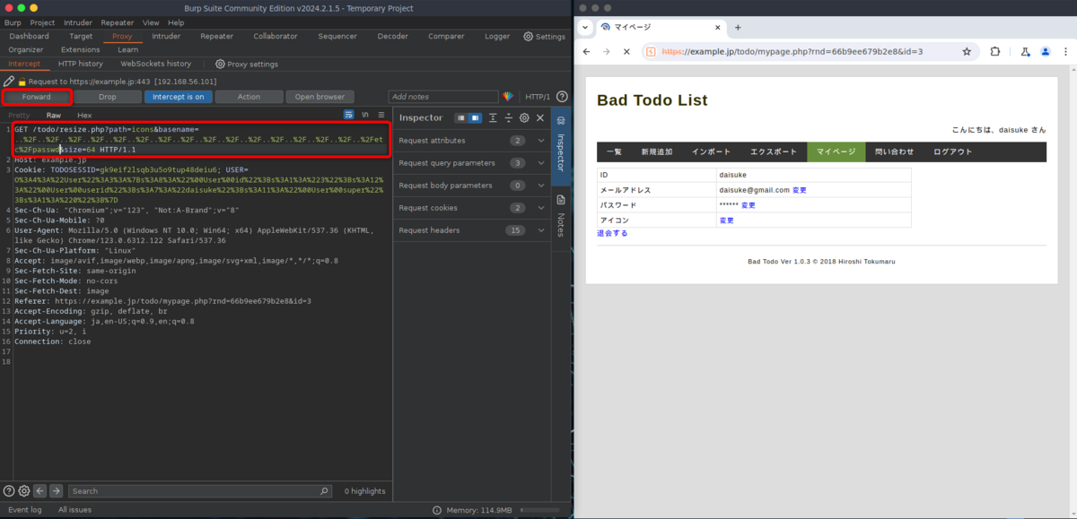1077x519 pixels.
Task: Open search settings gear at the editor bottom
Action: (24, 490)
